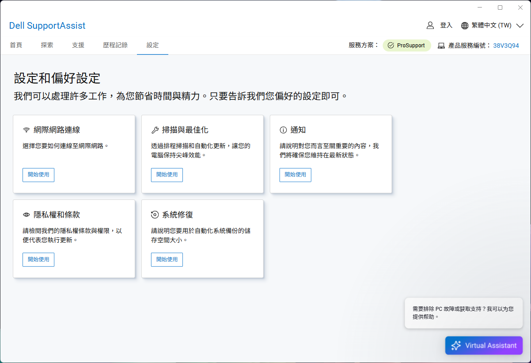This screenshot has width=531, height=363.
Task: Click the Wi-Fi icon on 網際網路連線 card
Action: [x=27, y=130]
